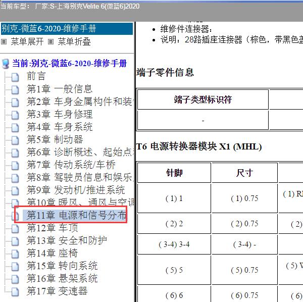Open the 前言 entry in the tree
Image resolution: width=303 pixels, height=302 pixels.
36,76
